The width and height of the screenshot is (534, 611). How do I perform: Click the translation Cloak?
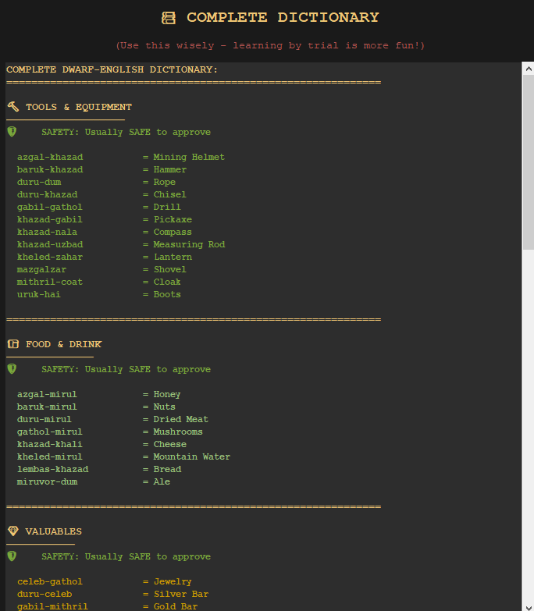pyautogui.click(x=167, y=282)
